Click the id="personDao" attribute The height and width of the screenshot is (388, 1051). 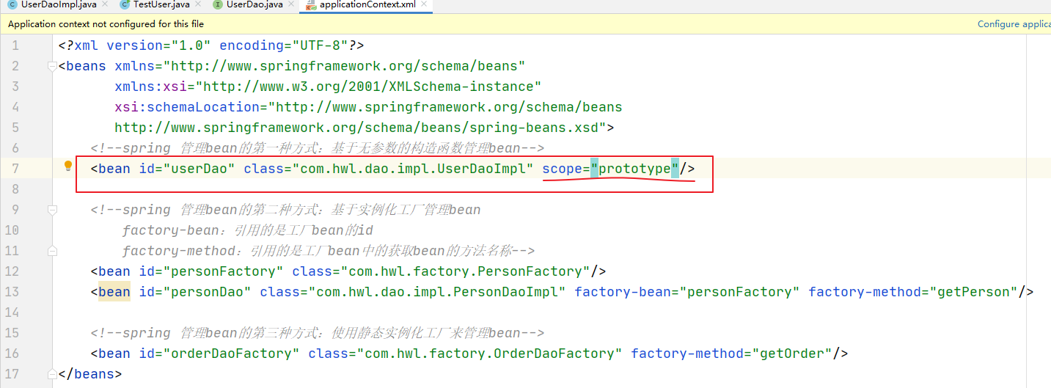click(195, 292)
